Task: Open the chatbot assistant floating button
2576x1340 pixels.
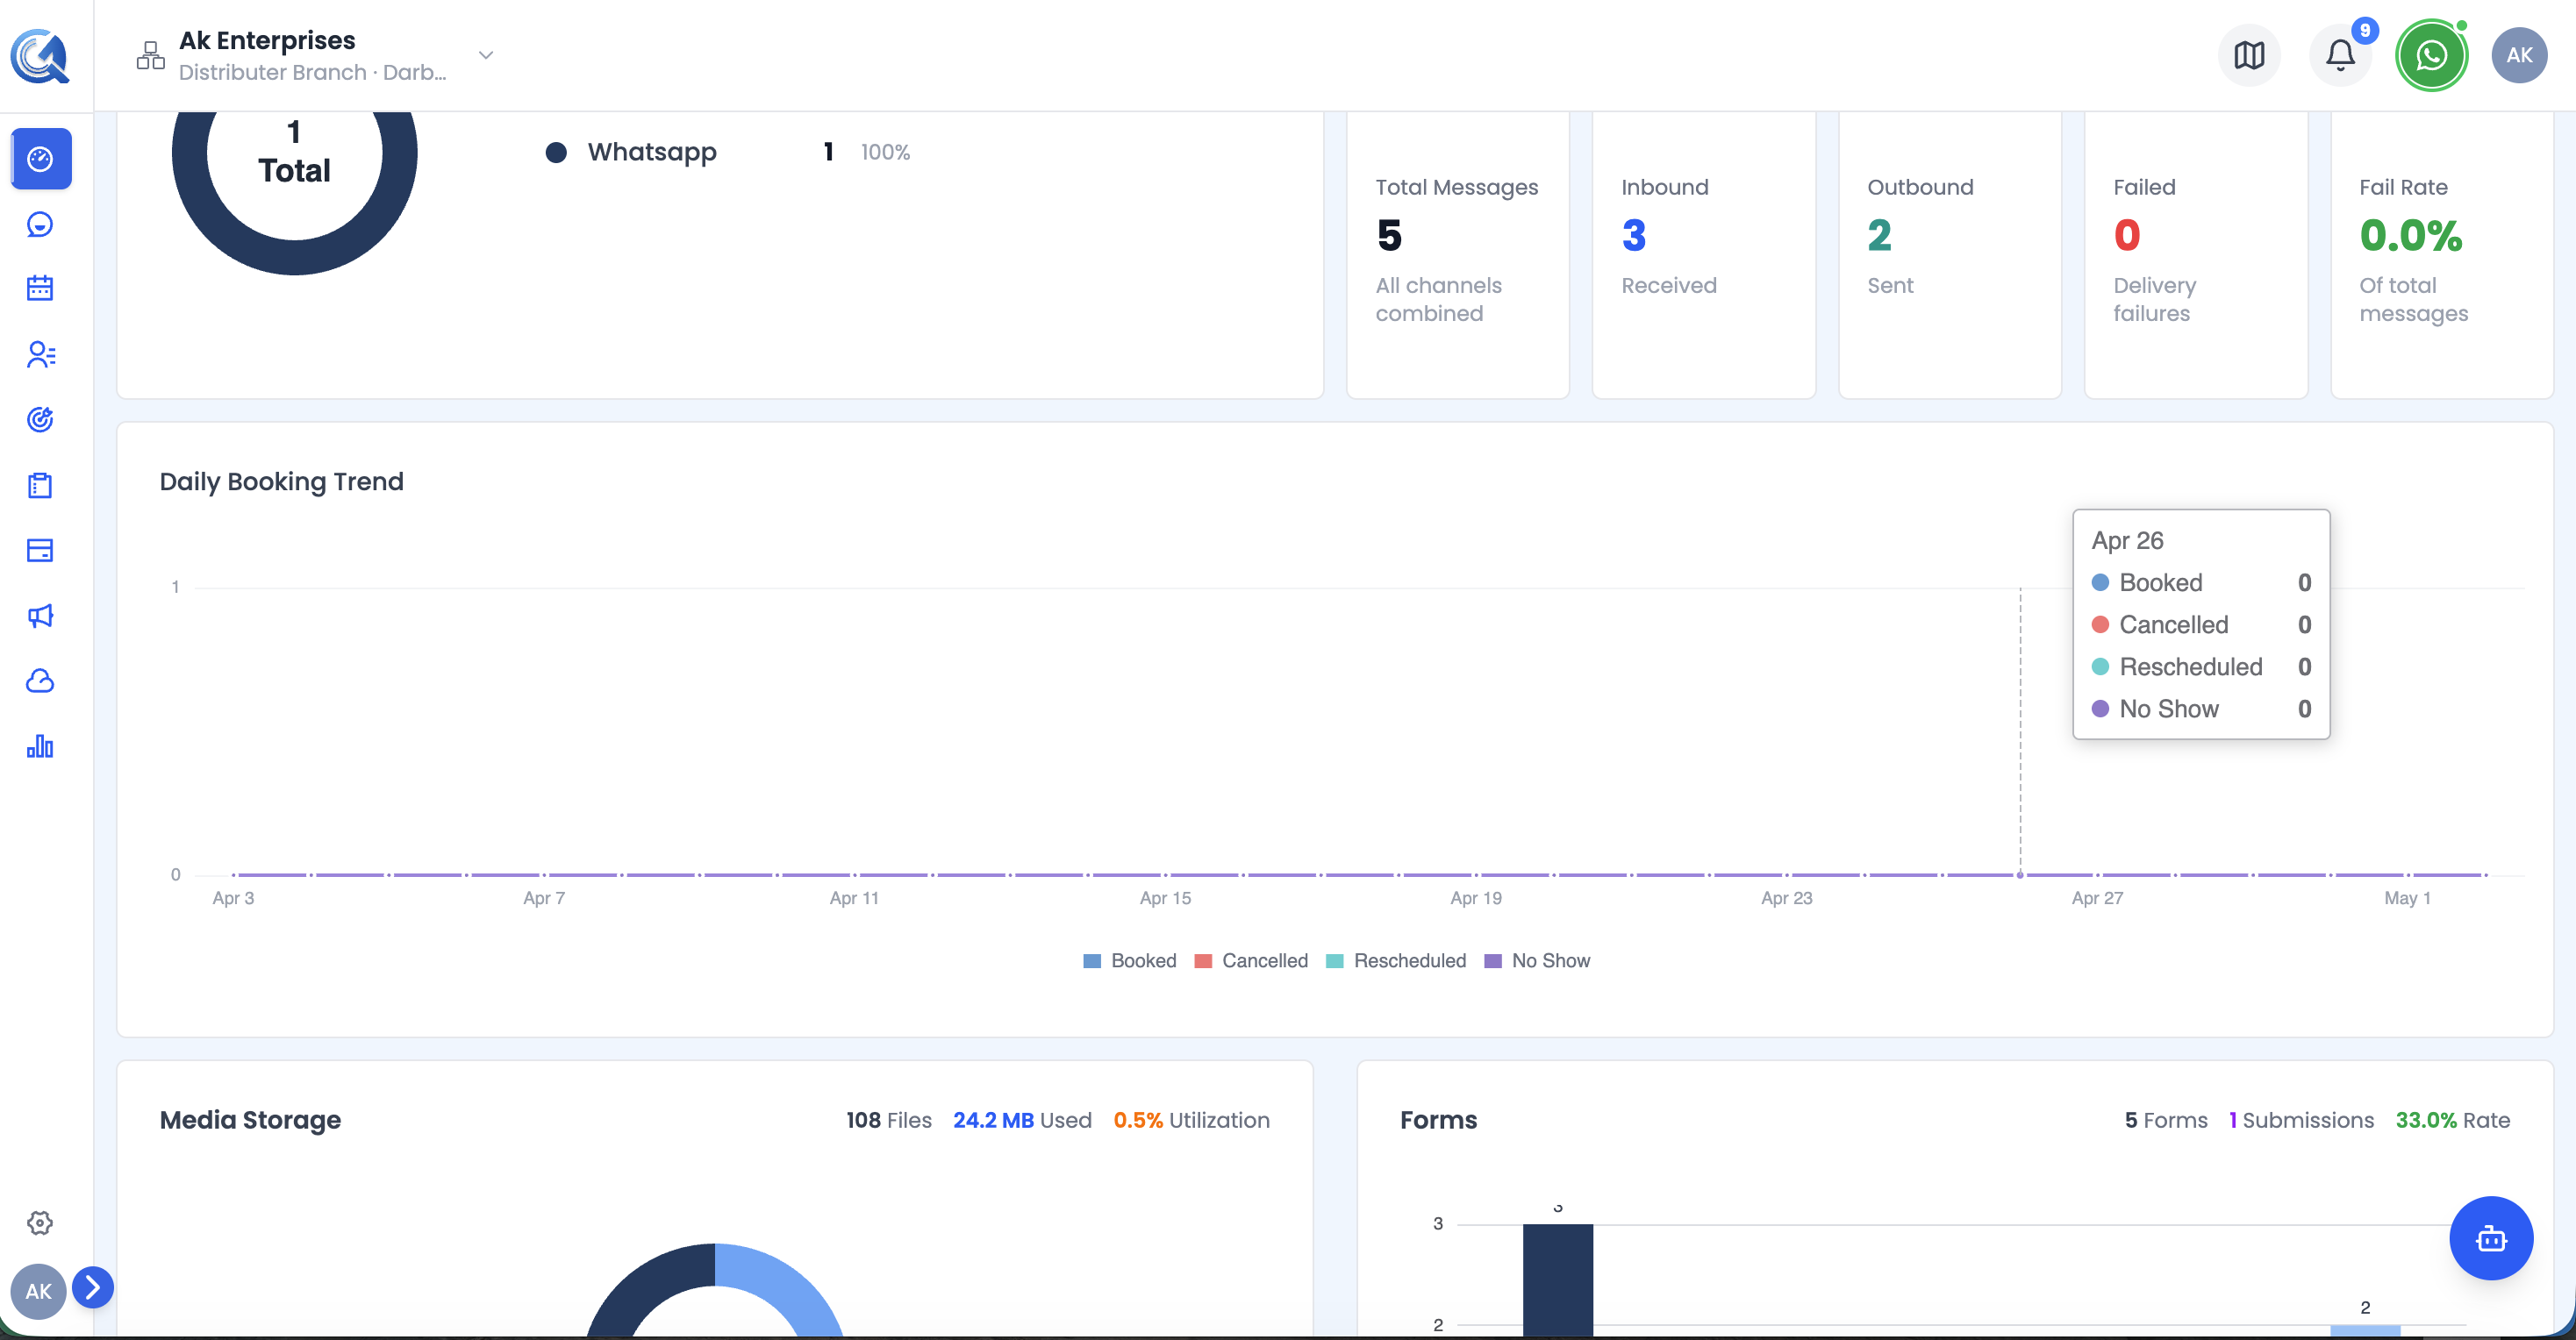Action: click(x=2491, y=1238)
